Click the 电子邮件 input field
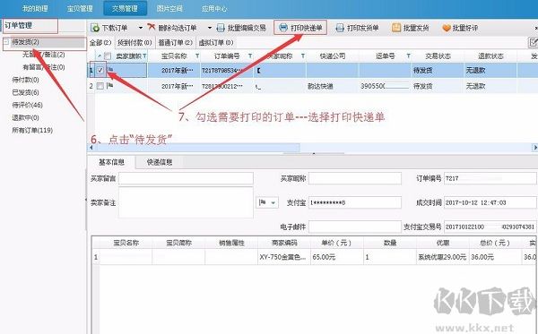 point(355,227)
